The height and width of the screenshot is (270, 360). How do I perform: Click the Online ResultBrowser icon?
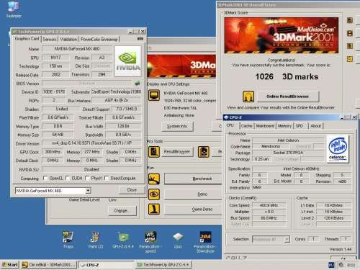pos(248,96)
